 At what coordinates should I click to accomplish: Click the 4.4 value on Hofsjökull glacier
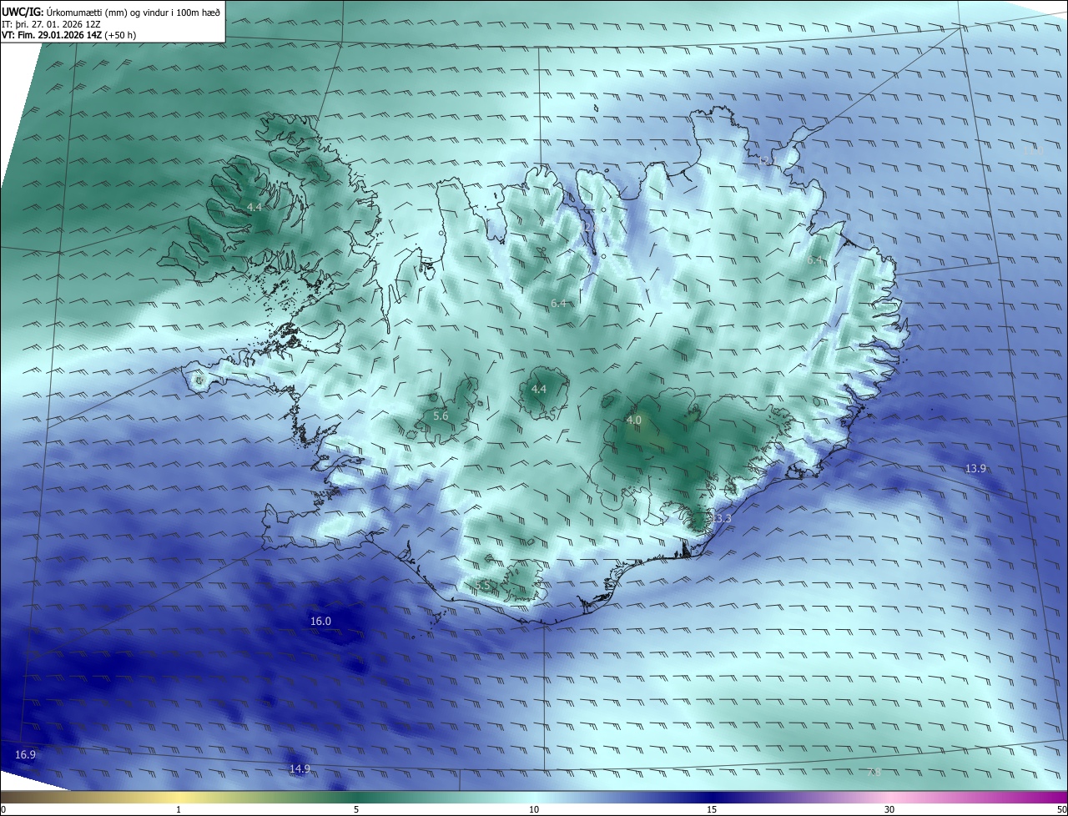tap(539, 389)
